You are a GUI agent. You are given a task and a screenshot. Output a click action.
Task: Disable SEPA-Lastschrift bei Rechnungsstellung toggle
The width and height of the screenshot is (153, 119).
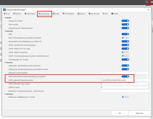point(125,76)
